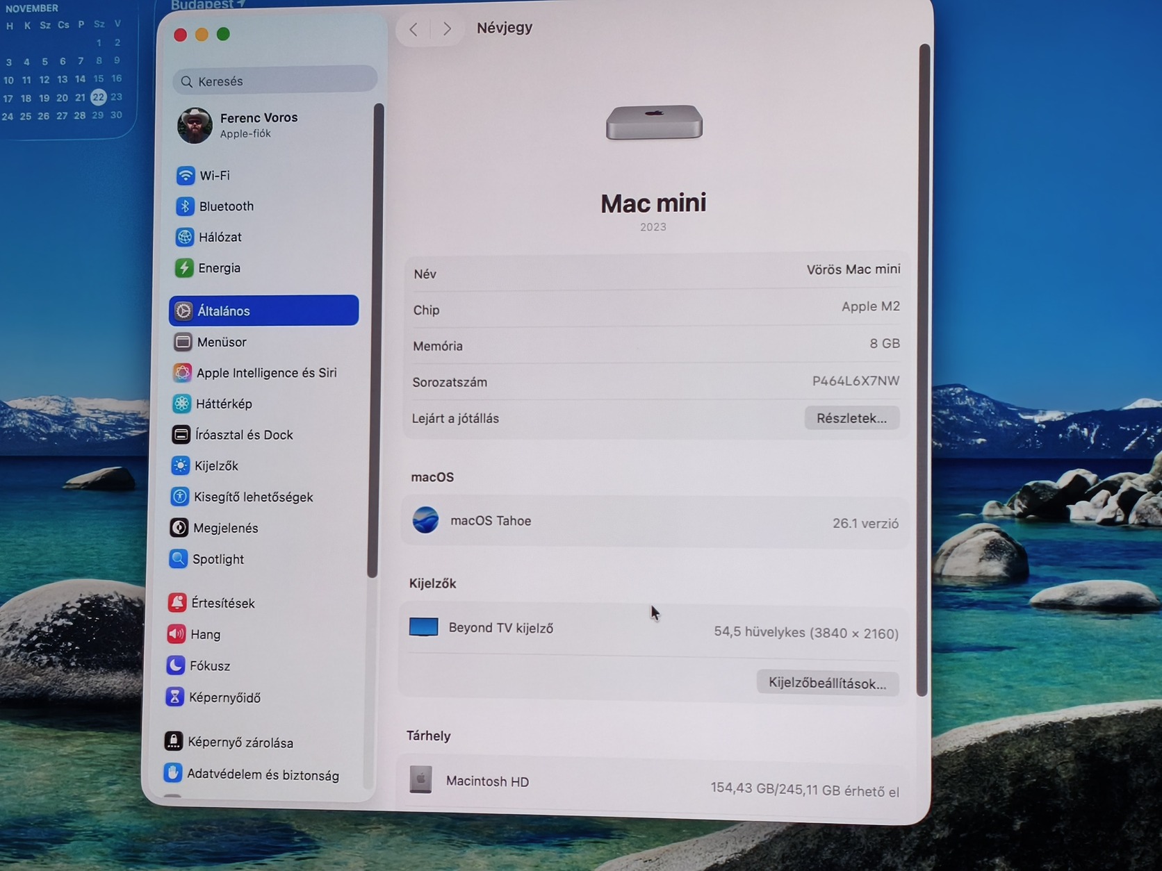Select the Fókusz moon icon
Image resolution: width=1162 pixels, height=871 pixels.
coord(175,665)
